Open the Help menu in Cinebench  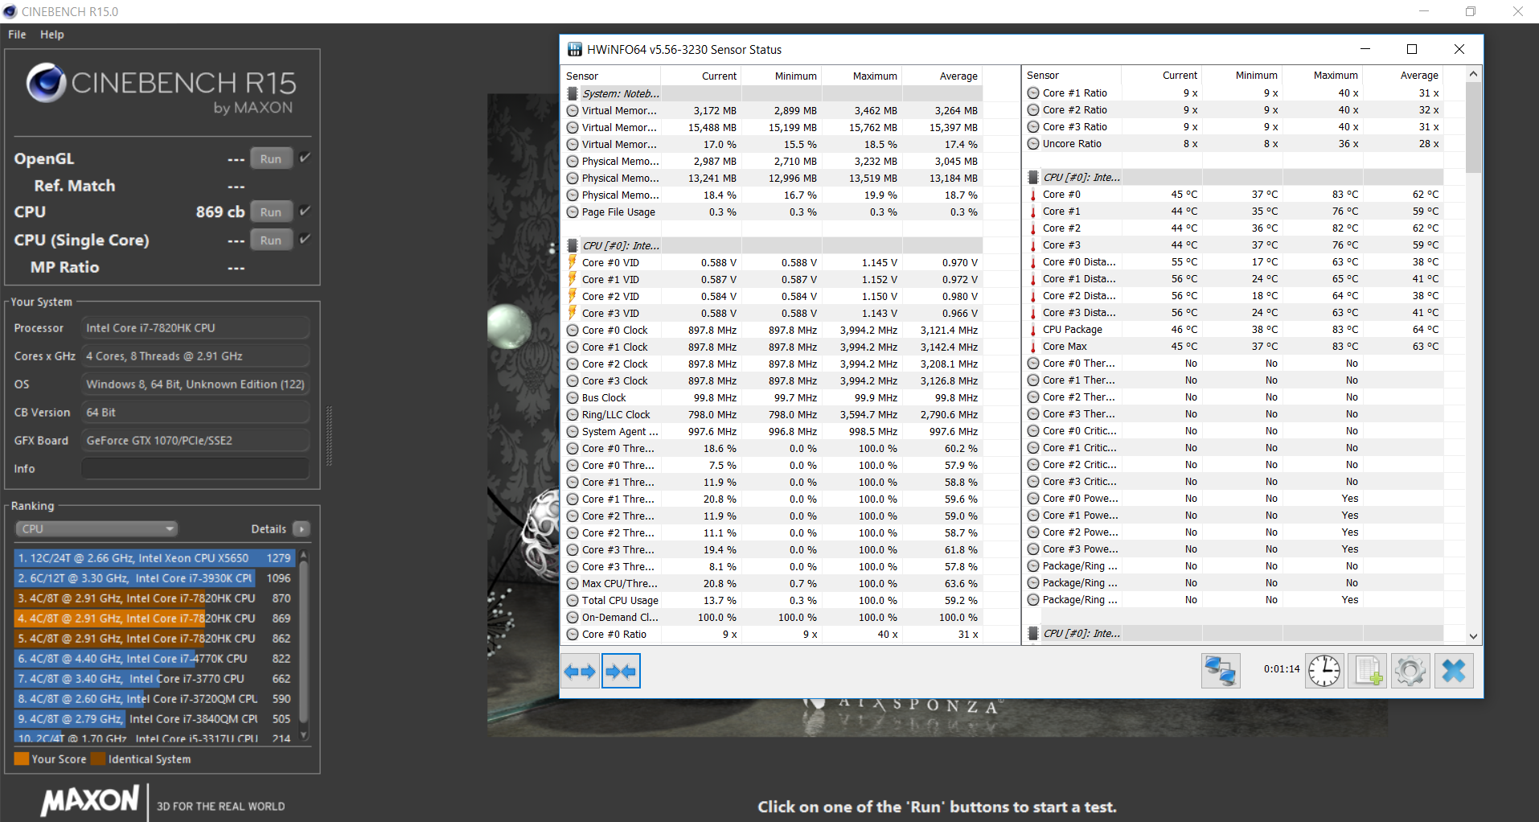52,35
